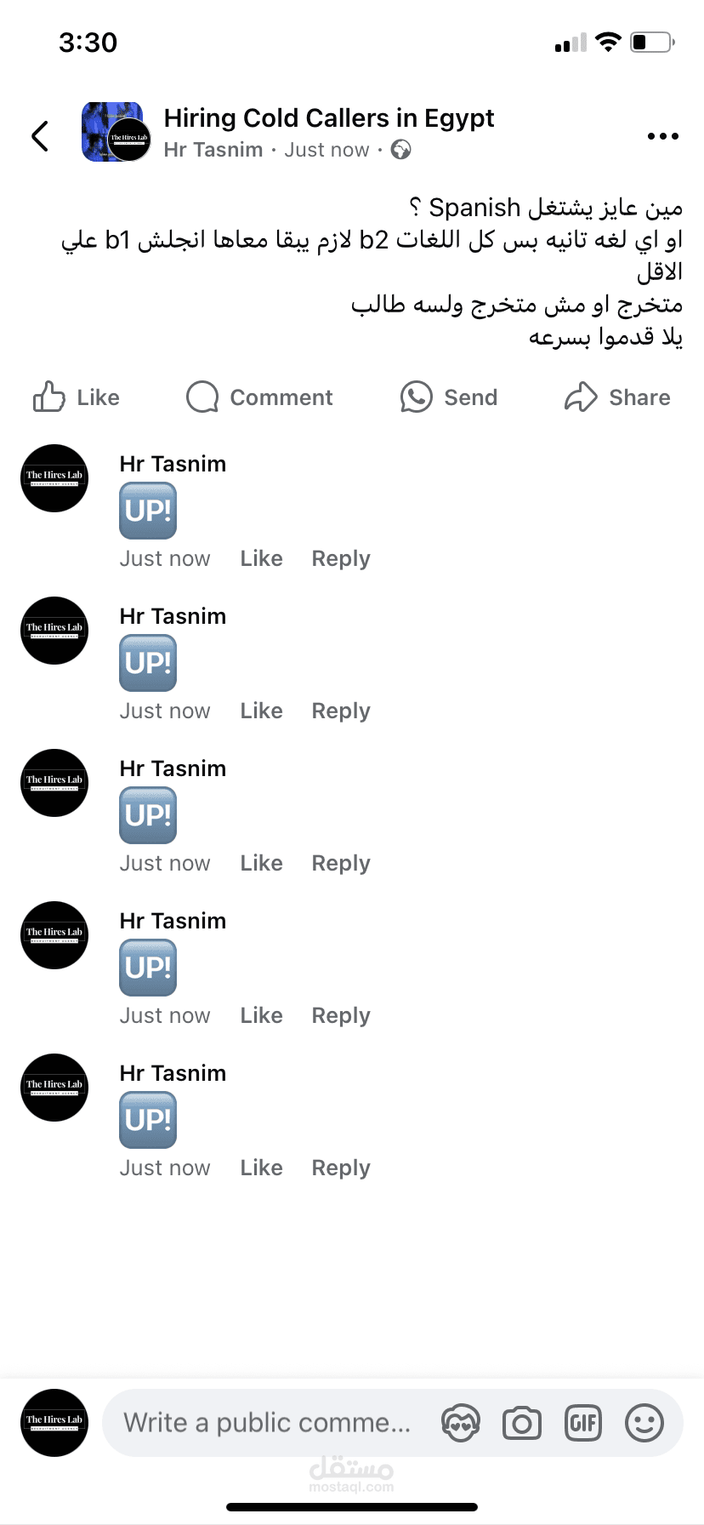The height and width of the screenshot is (1525, 704).
Task: Tap the globe privacy icon beside Just now
Action: point(400,150)
